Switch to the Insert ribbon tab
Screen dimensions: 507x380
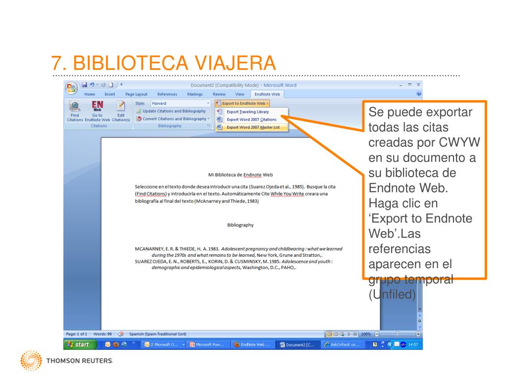point(109,95)
